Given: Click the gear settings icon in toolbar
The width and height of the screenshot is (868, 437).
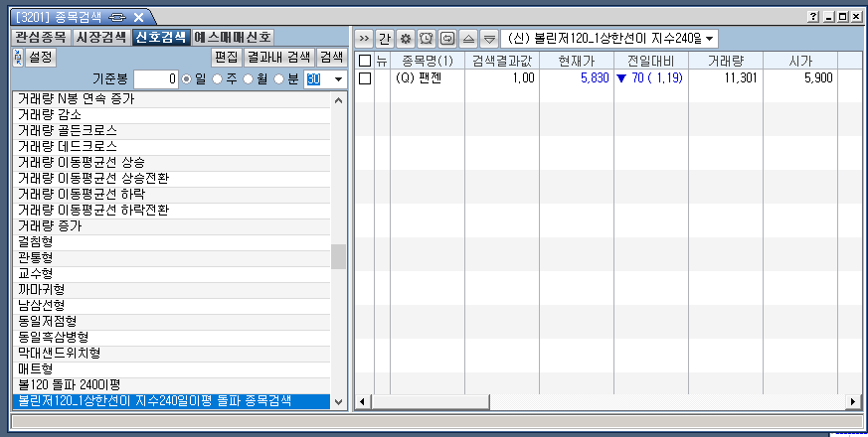Looking at the screenshot, I should [x=406, y=39].
